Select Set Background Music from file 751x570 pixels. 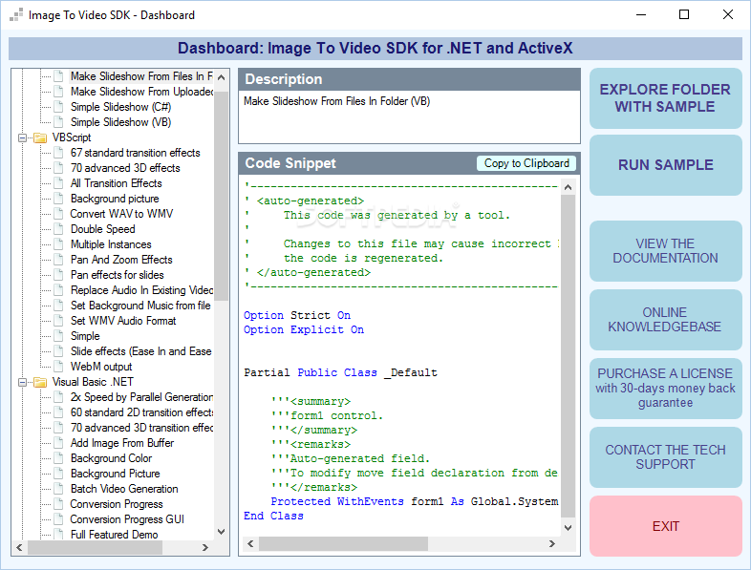140,306
